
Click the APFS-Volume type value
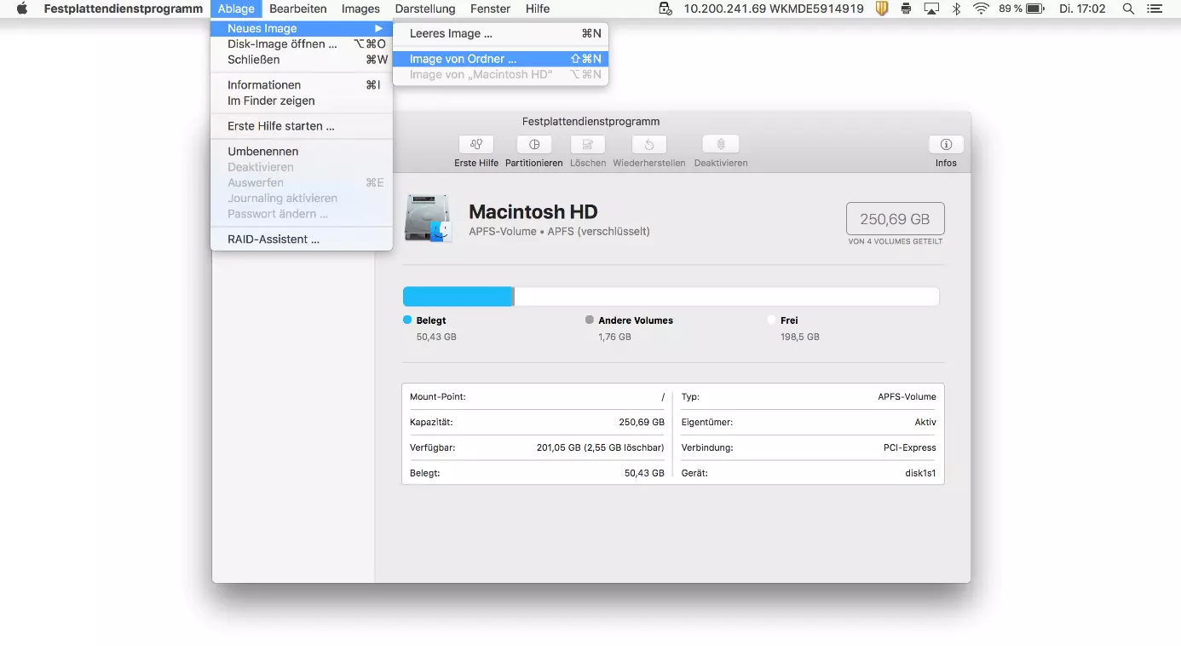[907, 396]
